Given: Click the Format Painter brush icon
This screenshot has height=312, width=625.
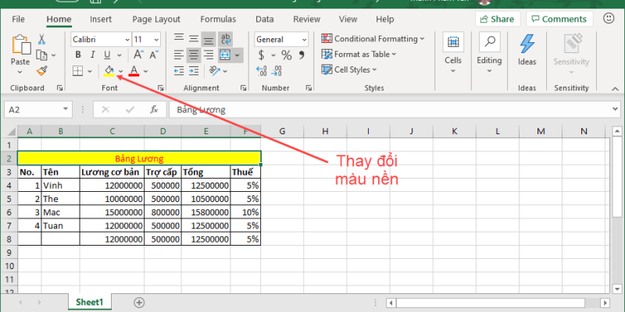Looking at the screenshot, I should [x=41, y=70].
